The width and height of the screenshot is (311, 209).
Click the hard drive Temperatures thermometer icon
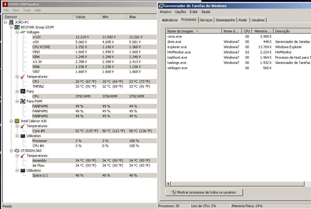pyautogui.click(x=23, y=156)
